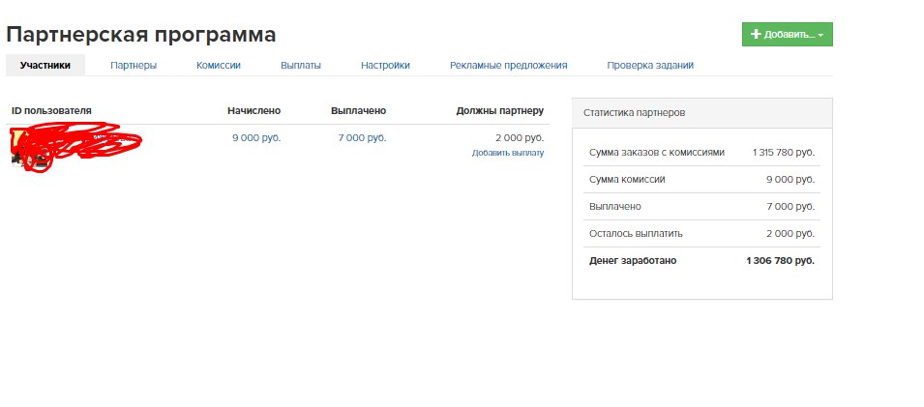
Task: Open the Настройки tab
Action: coord(385,66)
